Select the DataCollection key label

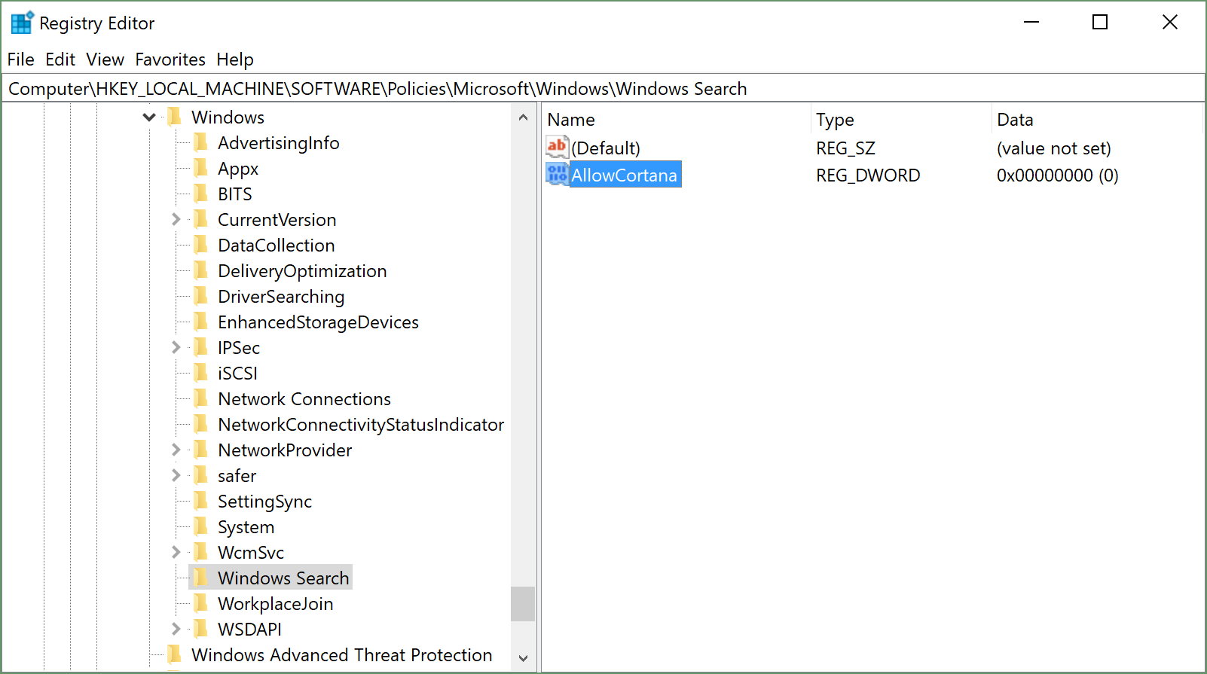coord(277,245)
